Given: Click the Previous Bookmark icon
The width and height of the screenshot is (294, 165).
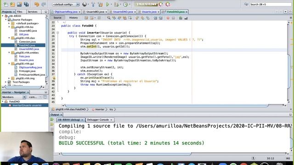Looking at the screenshot, I should point(137,18).
